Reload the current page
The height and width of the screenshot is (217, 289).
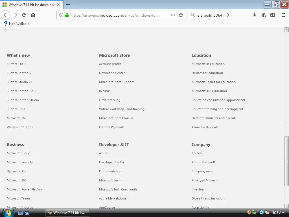pyautogui.click(x=24, y=15)
